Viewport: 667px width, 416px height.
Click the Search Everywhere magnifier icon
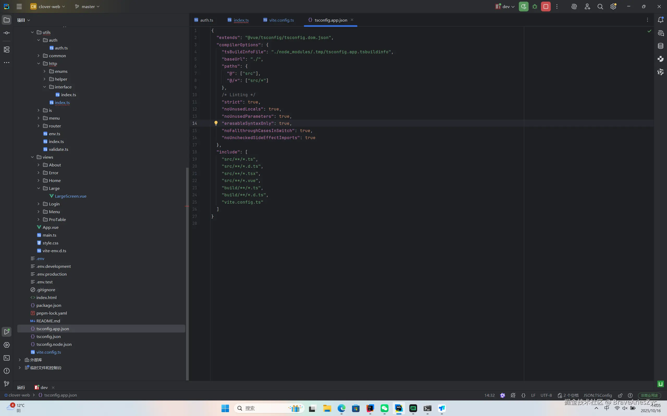[x=600, y=6]
